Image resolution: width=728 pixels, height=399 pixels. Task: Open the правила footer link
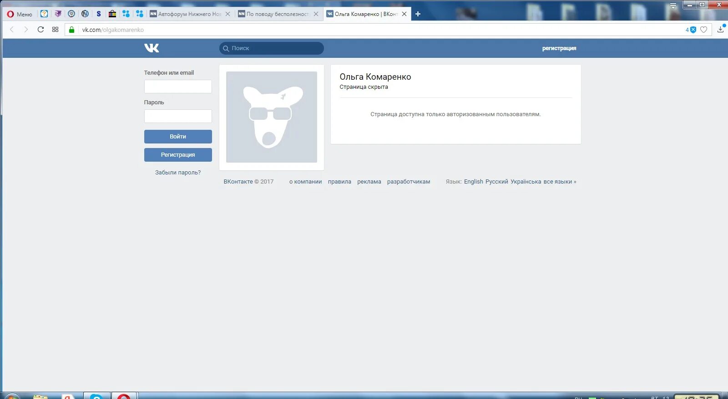pos(339,182)
